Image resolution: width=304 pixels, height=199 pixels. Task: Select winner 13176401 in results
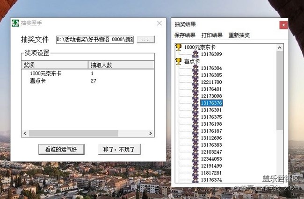click(211, 89)
